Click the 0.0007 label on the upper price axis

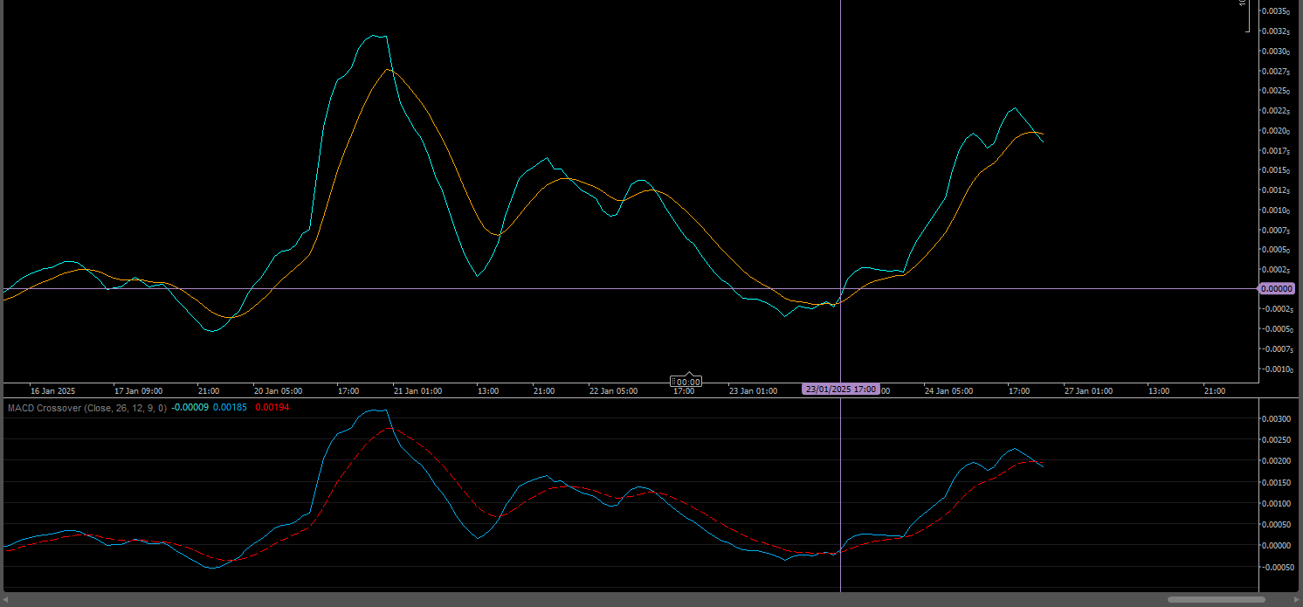1278,231
